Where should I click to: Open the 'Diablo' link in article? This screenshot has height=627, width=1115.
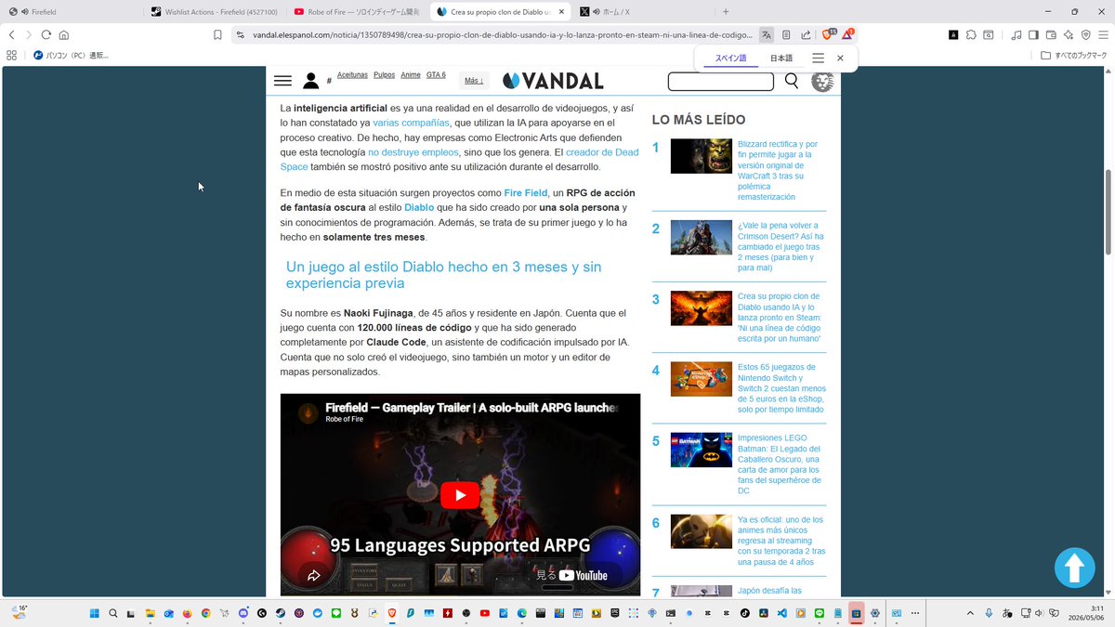pyautogui.click(x=419, y=207)
